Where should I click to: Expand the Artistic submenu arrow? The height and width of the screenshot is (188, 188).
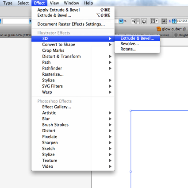click(110, 113)
